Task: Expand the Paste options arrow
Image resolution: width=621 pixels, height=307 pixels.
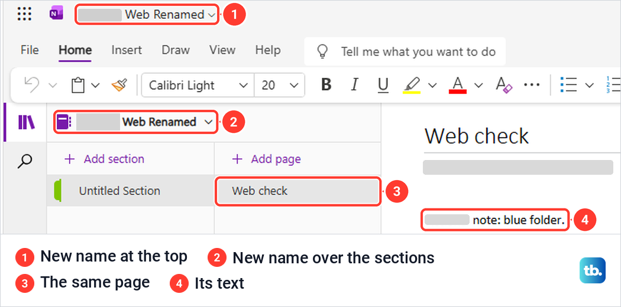Action: click(95, 85)
